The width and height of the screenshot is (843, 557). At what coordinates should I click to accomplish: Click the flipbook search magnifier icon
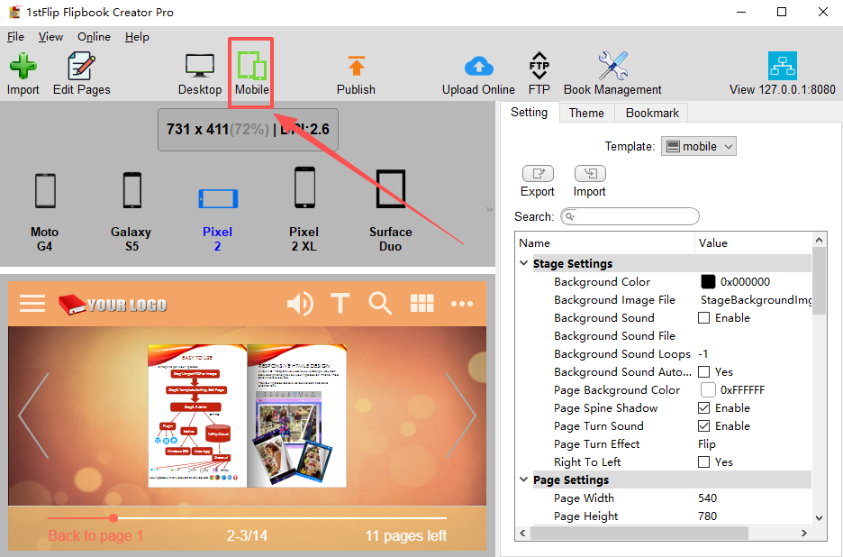(380, 304)
